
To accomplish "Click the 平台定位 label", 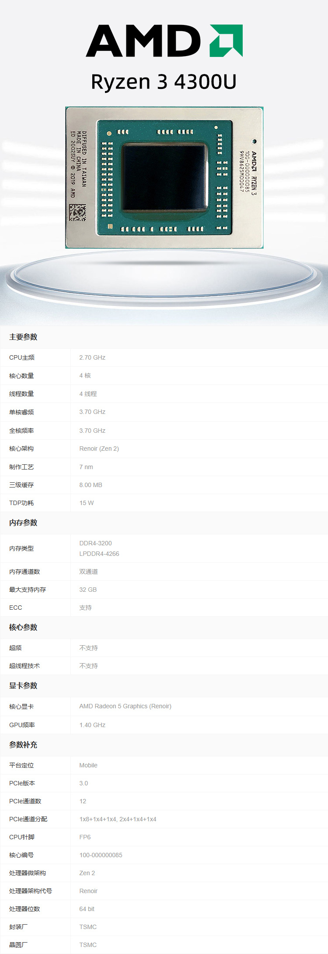I will pos(21,765).
